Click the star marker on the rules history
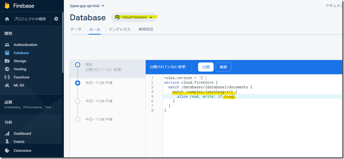 tap(78, 83)
